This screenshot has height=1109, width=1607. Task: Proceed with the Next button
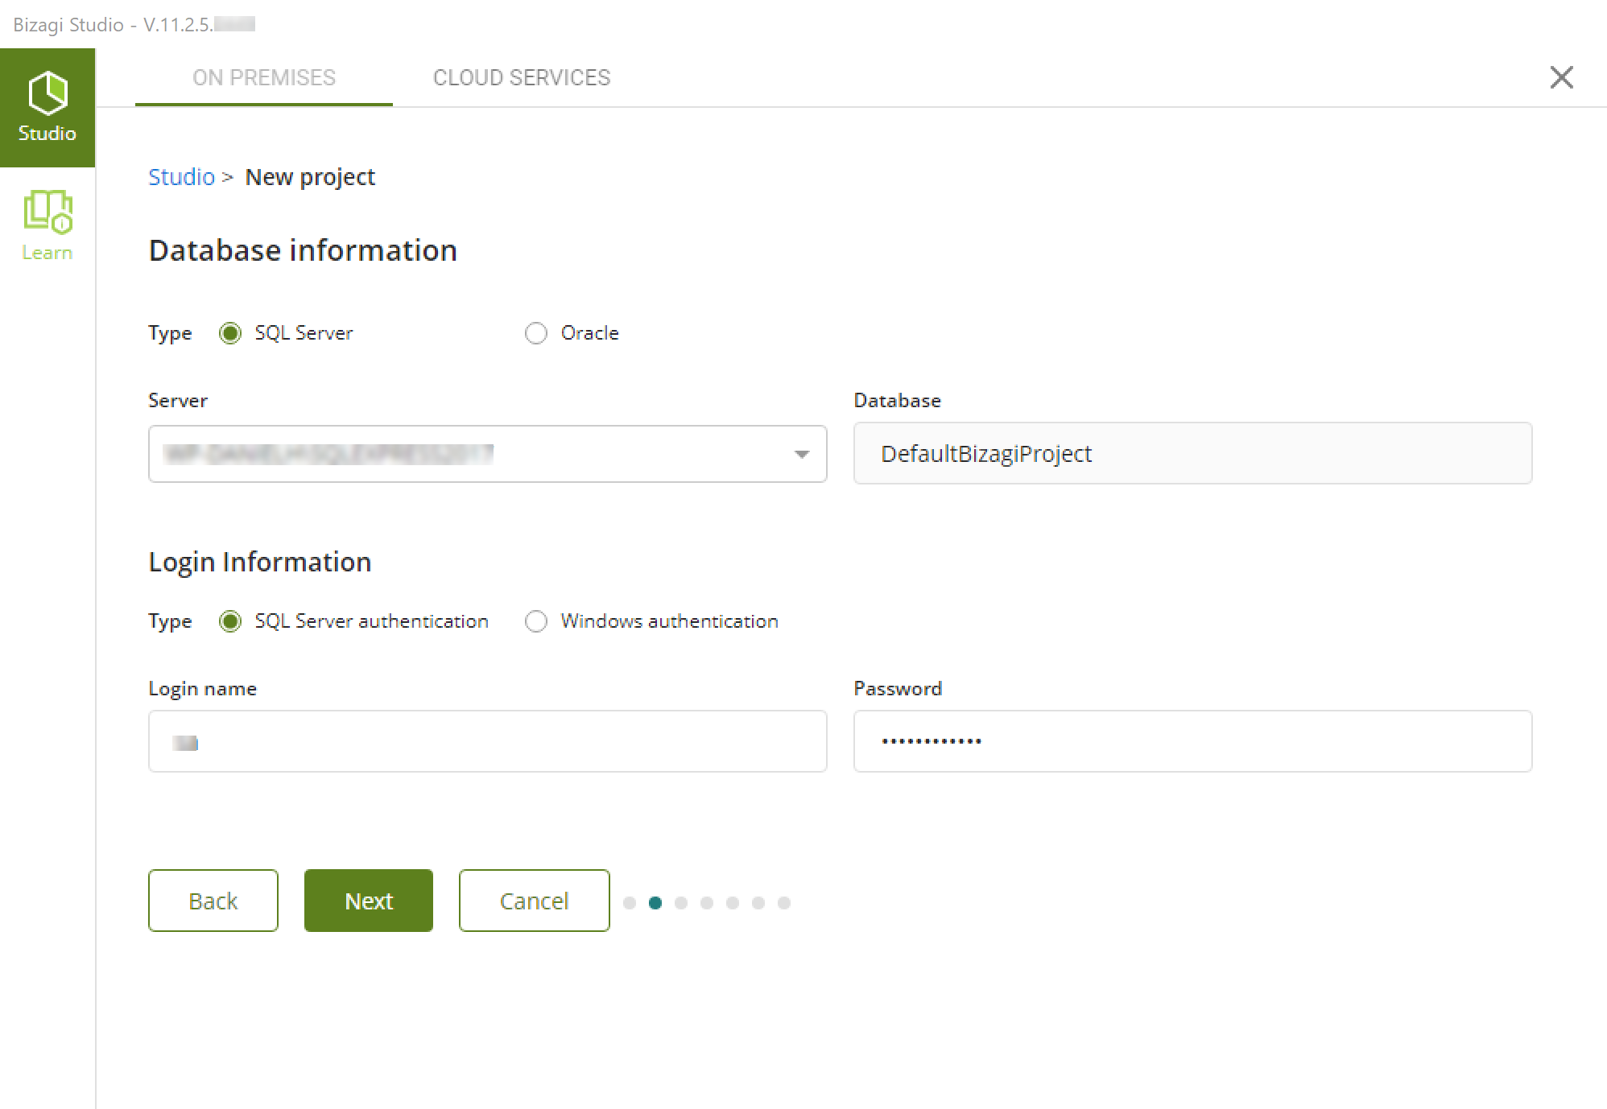(369, 901)
